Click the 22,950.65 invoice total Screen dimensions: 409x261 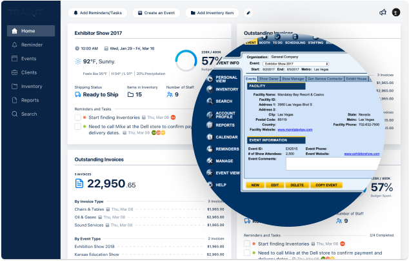tap(112, 183)
